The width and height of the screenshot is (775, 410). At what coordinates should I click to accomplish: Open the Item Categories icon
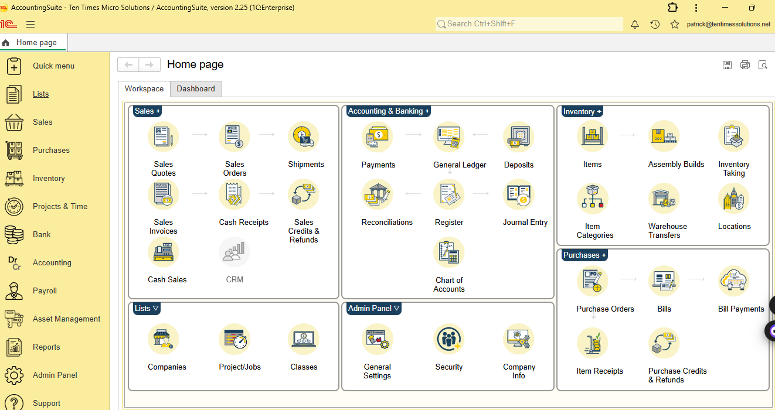[593, 199]
